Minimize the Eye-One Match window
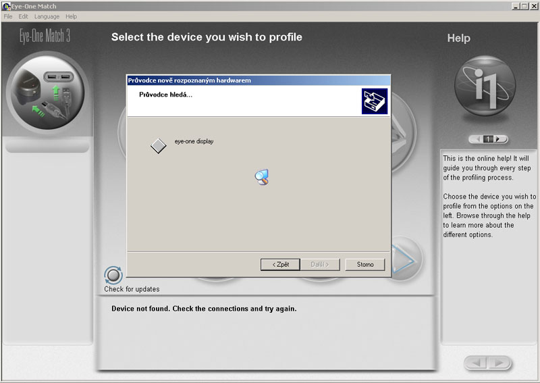Image resolution: width=540 pixels, height=383 pixels. pos(516,6)
